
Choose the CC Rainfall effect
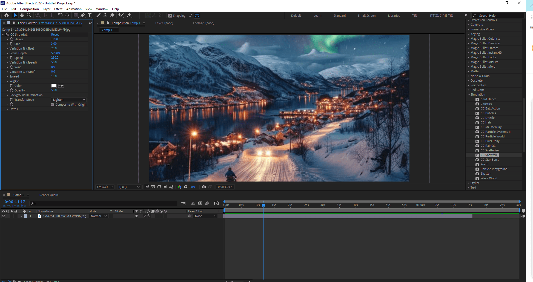point(488,146)
